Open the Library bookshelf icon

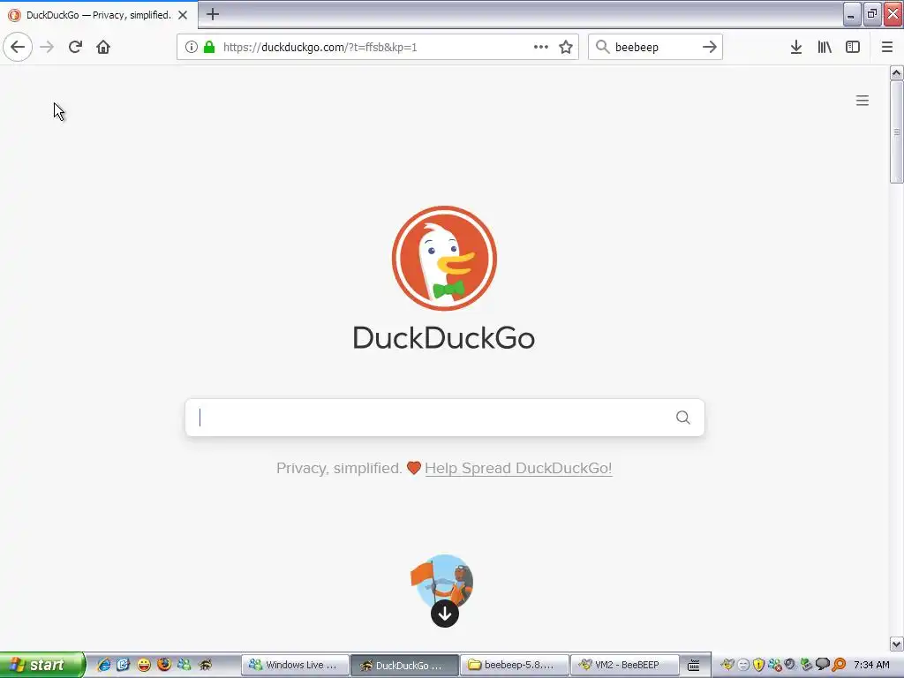pos(825,47)
